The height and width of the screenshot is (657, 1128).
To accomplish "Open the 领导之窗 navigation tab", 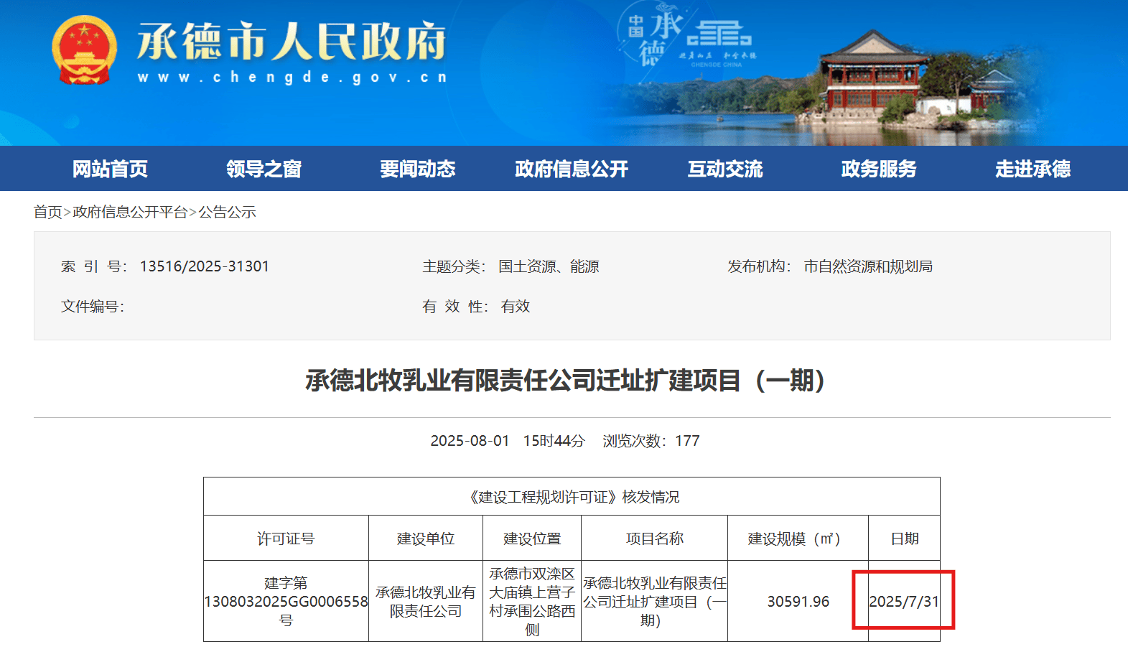I will [x=264, y=169].
